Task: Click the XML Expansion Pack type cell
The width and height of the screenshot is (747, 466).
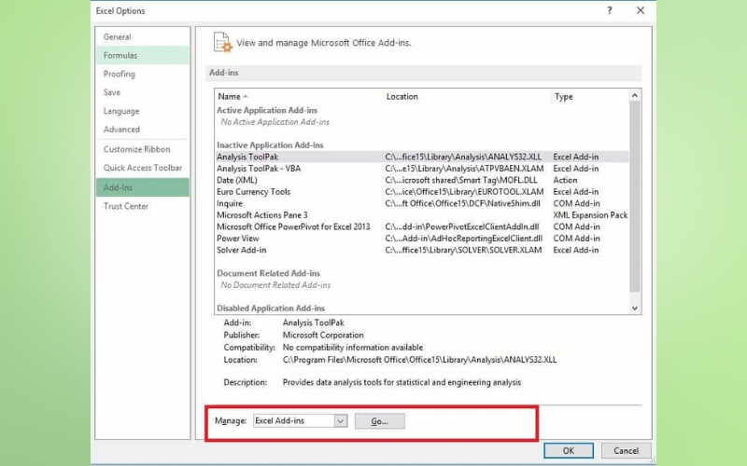Action: [590, 215]
